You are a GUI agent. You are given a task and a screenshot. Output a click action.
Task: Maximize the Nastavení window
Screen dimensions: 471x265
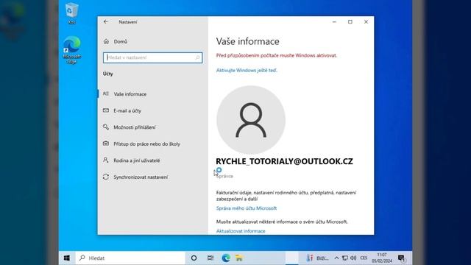tap(350, 21)
